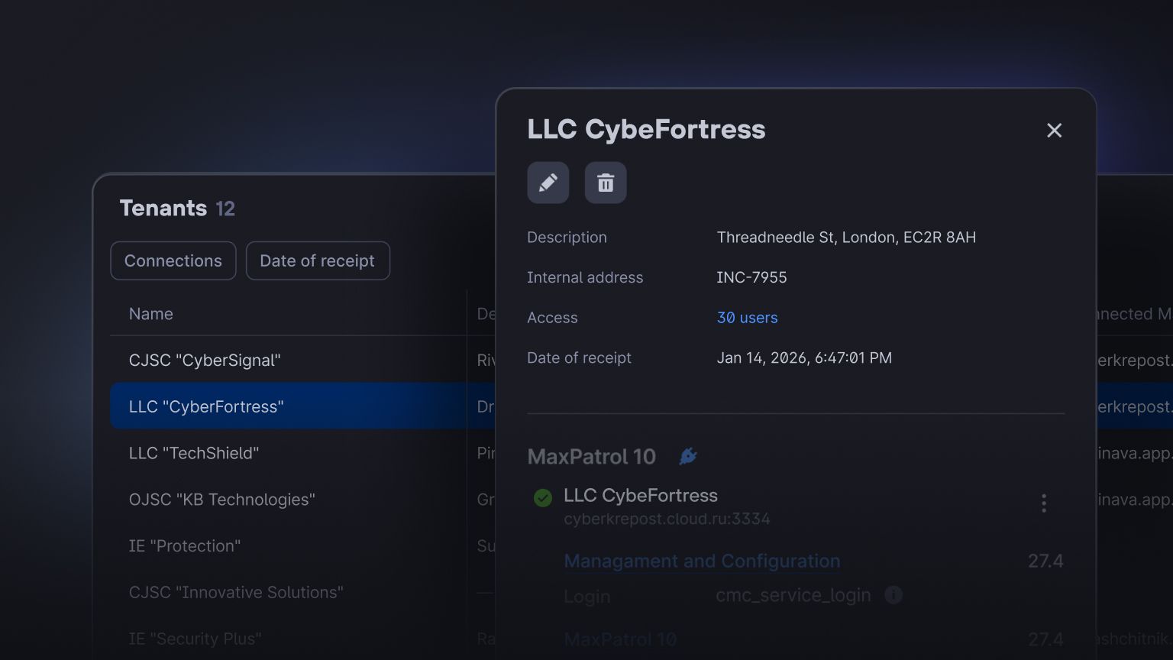Open the Date of receipt filter
Image resolution: width=1173 pixels, height=660 pixels.
pyautogui.click(x=318, y=260)
